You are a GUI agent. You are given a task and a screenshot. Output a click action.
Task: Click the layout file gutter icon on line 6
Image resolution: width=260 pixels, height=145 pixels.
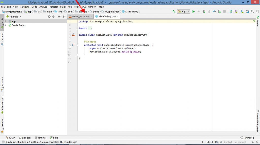[x=73, y=35]
